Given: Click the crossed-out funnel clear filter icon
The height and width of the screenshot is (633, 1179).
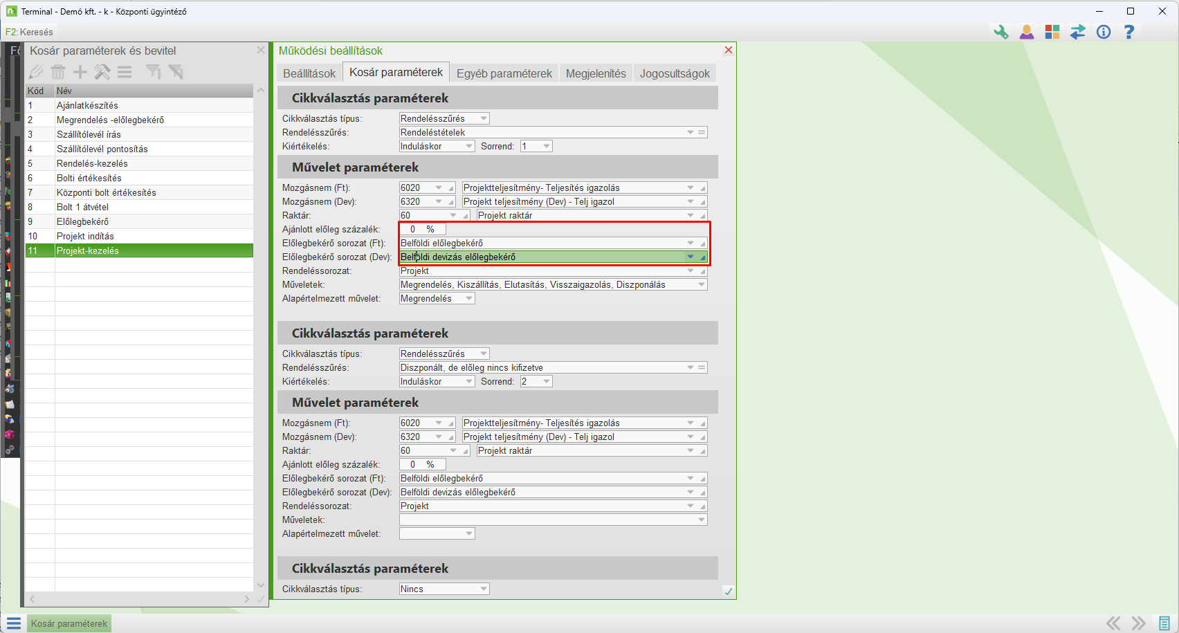Looking at the screenshot, I should click(x=176, y=72).
